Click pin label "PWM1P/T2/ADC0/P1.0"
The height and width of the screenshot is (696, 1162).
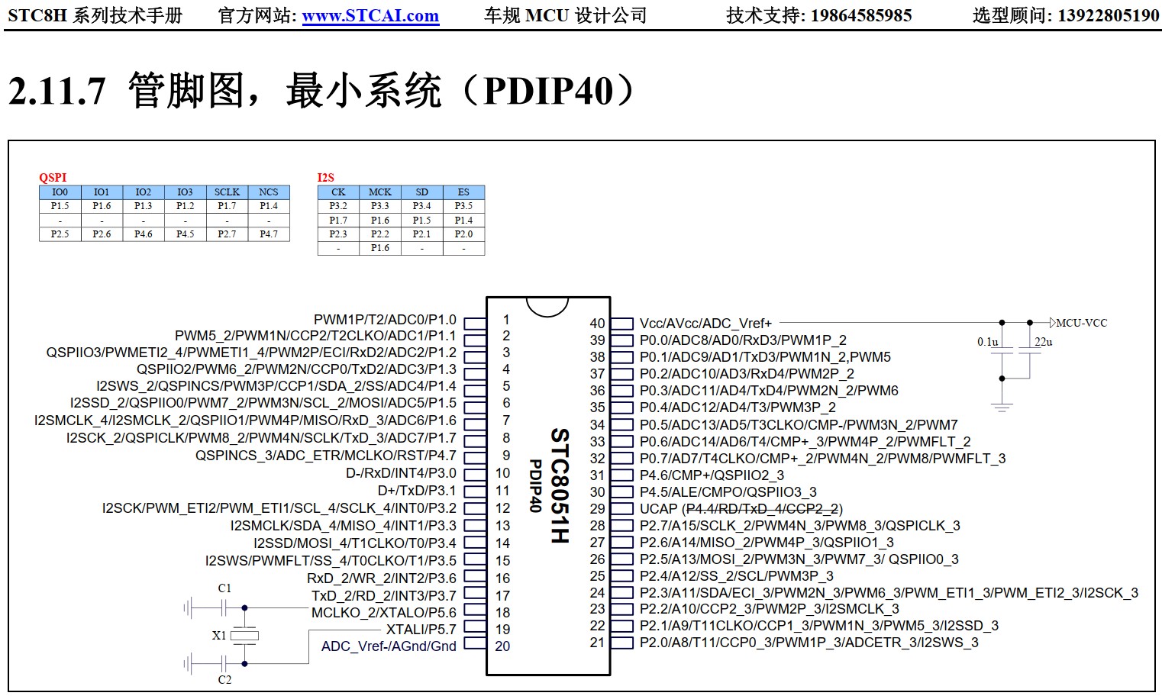point(385,320)
